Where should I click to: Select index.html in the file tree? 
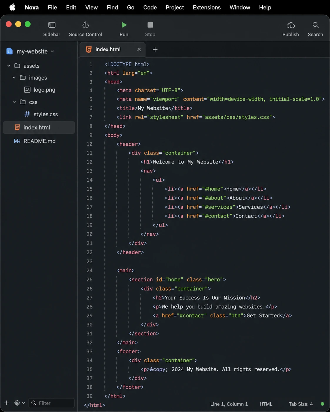pyautogui.click(x=39, y=128)
